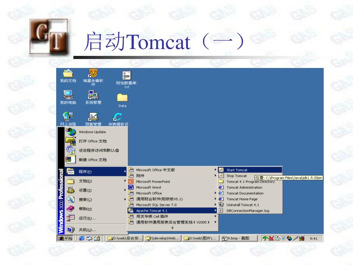Click the 搜索 magnifier icon

[70, 199]
